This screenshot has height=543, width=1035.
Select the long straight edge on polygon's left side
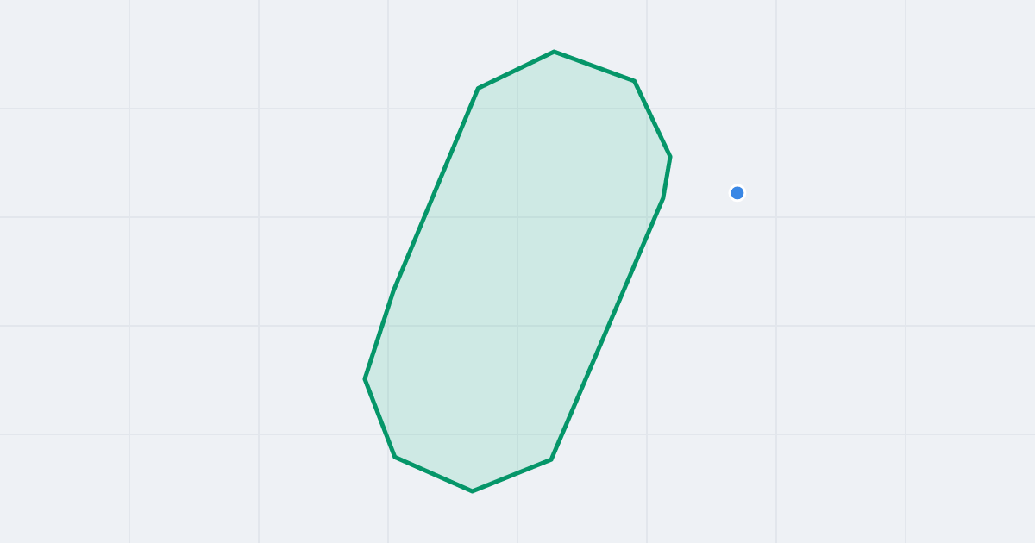tap(436, 190)
